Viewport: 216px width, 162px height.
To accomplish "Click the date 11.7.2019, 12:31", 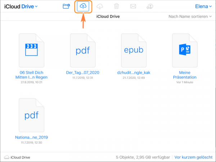I will click(83, 78).
